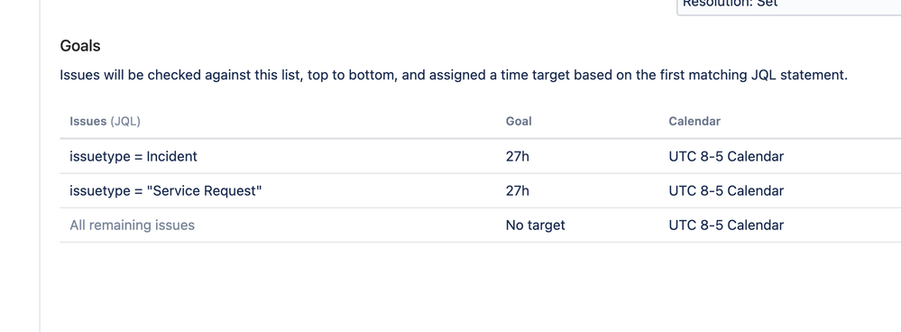Select the All remaining issues row

click(481, 226)
